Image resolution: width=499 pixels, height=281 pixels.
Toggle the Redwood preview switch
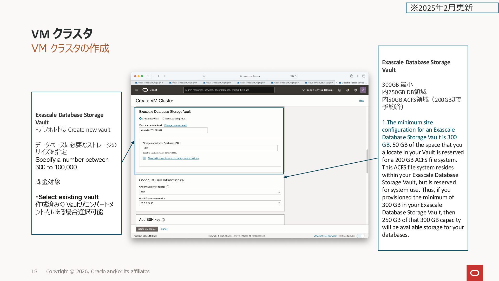tap(361, 236)
